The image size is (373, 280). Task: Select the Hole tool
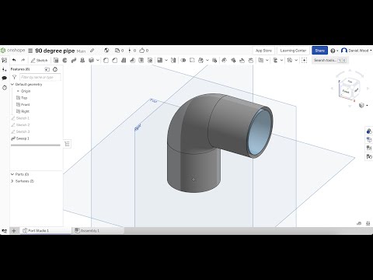[150, 60]
